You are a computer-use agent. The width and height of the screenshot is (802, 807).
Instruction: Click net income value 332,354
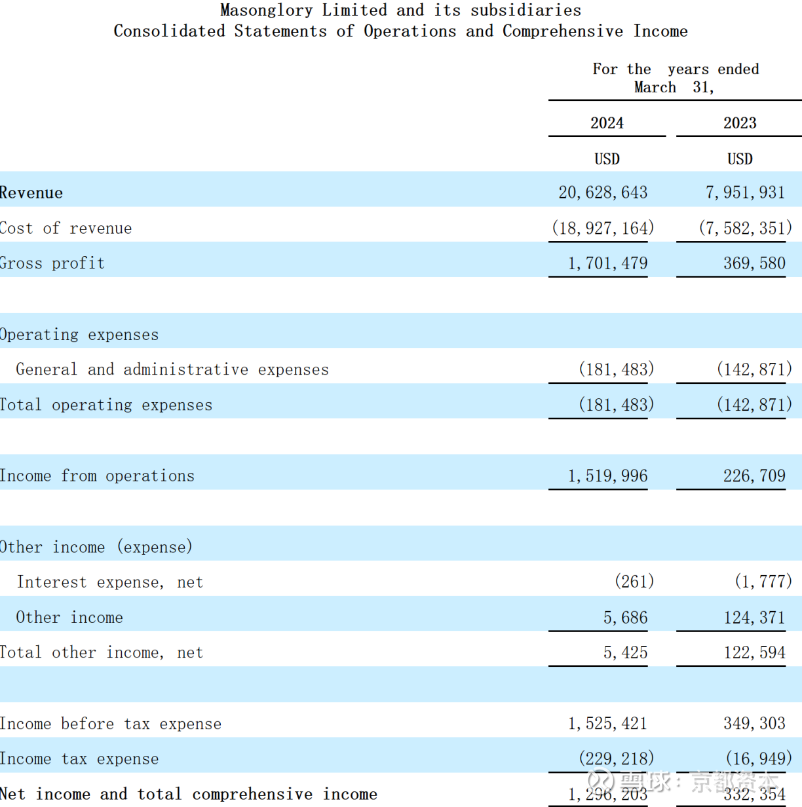click(754, 794)
